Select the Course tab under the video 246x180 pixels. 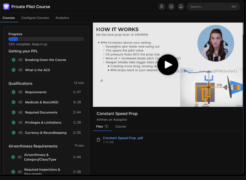pyautogui.click(x=121, y=127)
